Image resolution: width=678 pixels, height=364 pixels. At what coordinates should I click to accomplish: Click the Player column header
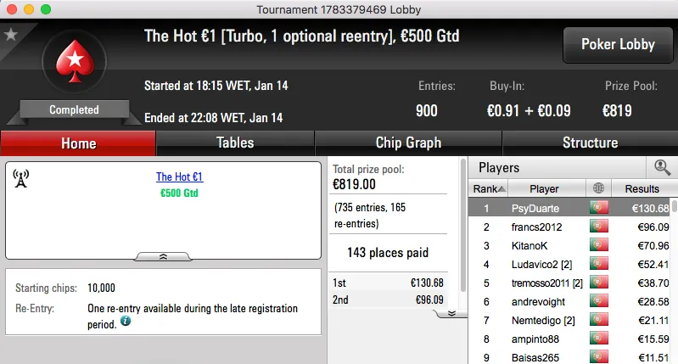[x=544, y=188]
